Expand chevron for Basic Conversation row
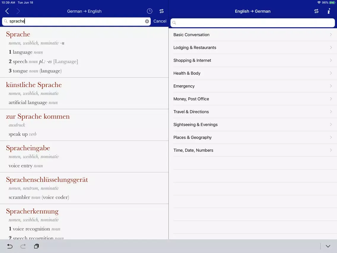This screenshot has width=337, height=253. pos(331,35)
